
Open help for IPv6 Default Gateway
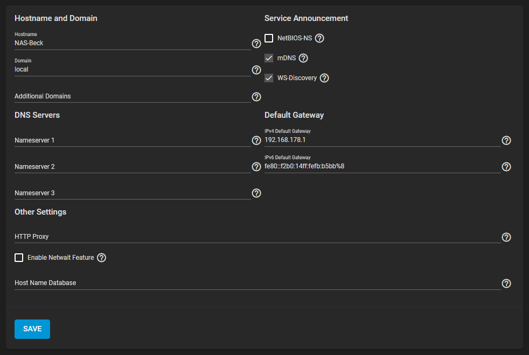click(506, 167)
